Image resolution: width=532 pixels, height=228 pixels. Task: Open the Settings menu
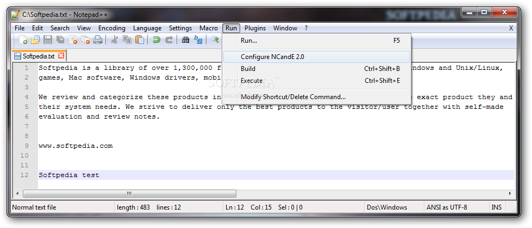(x=180, y=28)
